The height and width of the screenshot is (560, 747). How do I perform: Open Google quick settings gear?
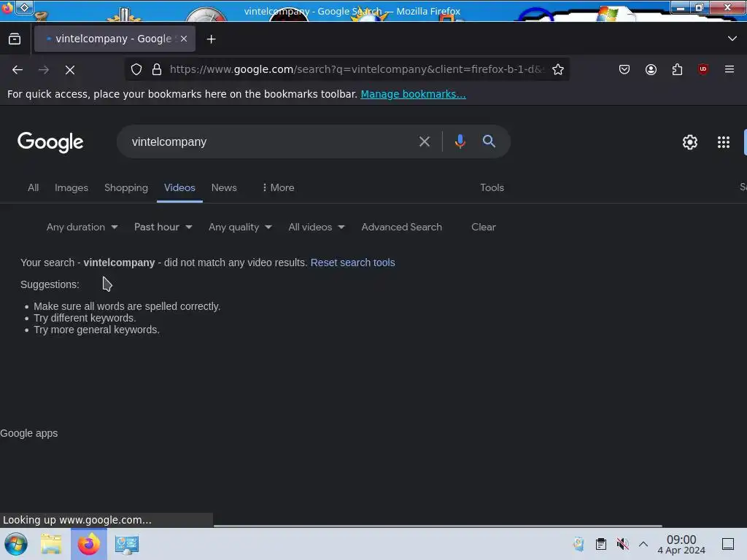(690, 142)
